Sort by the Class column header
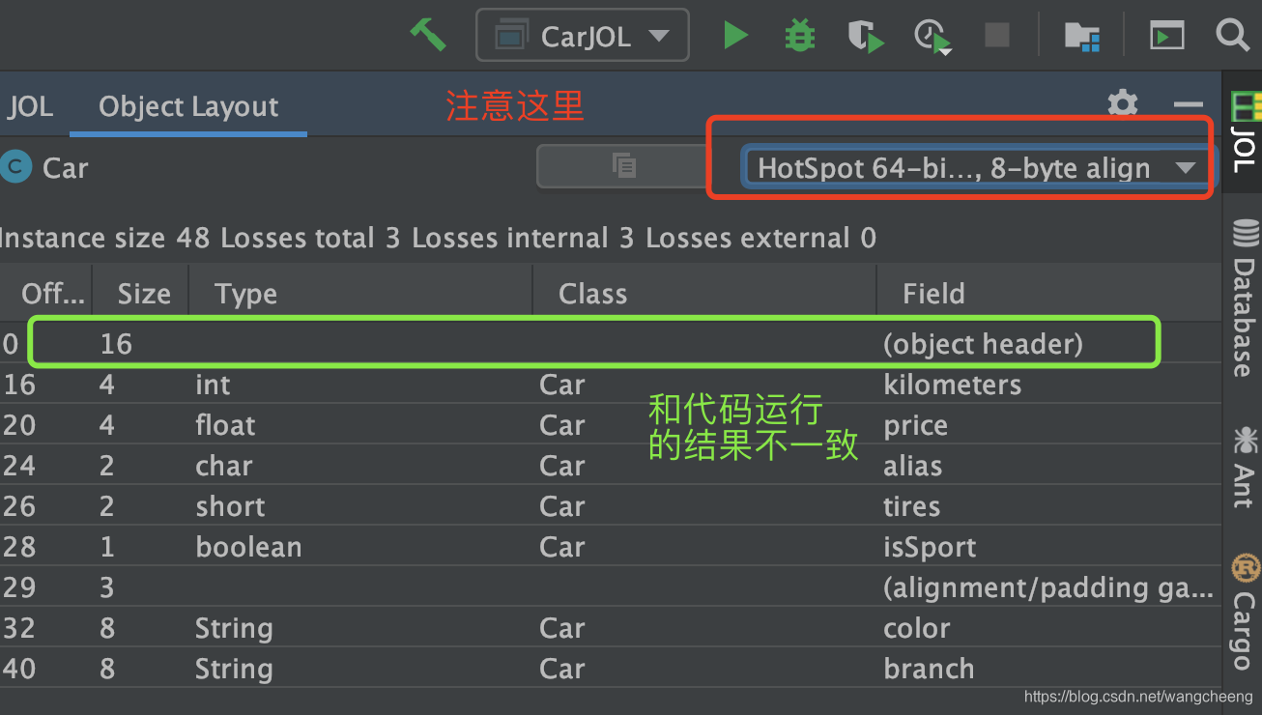This screenshot has width=1262, height=715. [x=704, y=294]
